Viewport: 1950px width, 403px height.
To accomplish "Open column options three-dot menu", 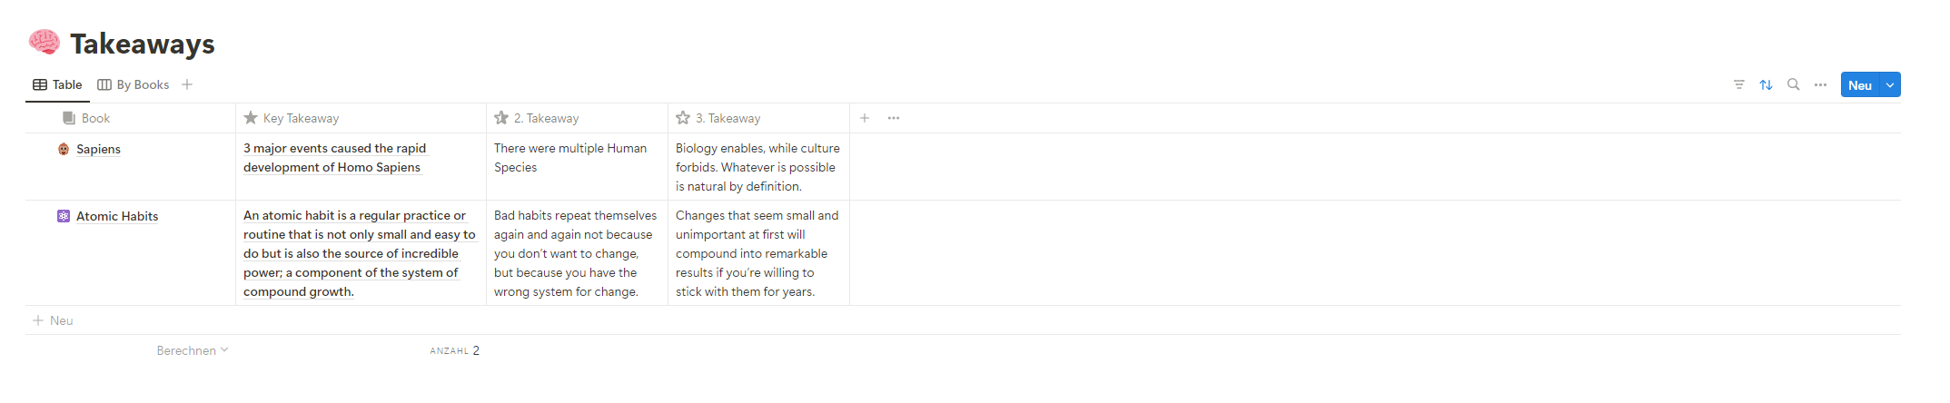I will 894,118.
